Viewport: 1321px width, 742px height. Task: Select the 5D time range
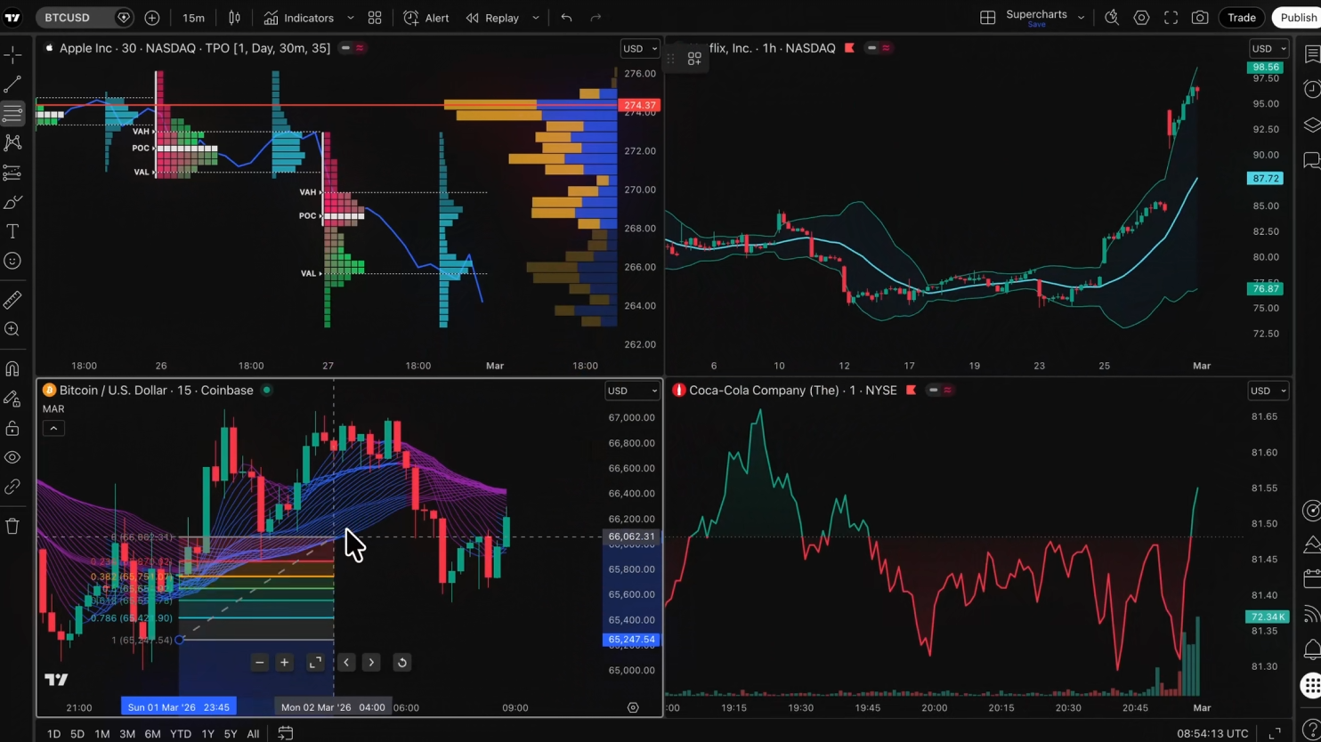click(x=77, y=734)
